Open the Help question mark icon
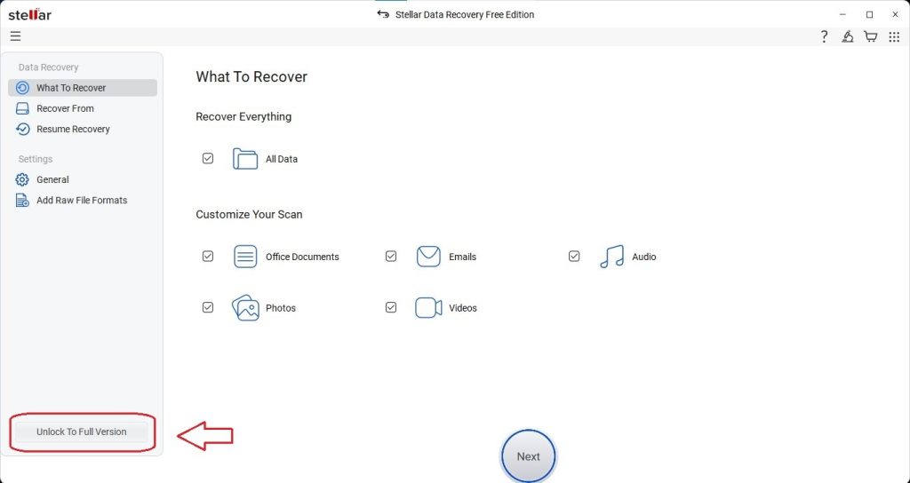 [824, 36]
